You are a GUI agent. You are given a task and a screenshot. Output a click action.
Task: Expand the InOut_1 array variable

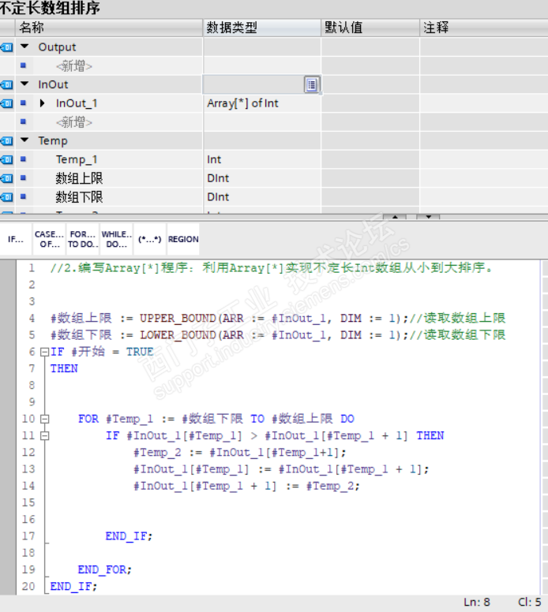[x=42, y=103]
